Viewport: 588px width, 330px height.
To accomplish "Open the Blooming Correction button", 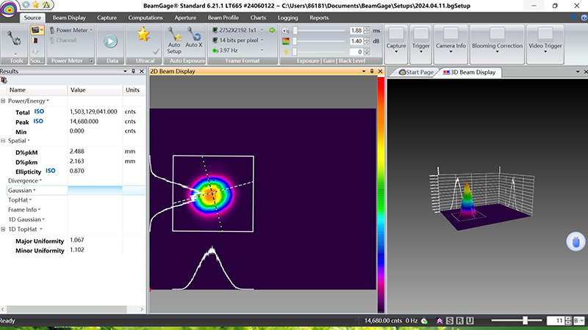I will point(498,39).
